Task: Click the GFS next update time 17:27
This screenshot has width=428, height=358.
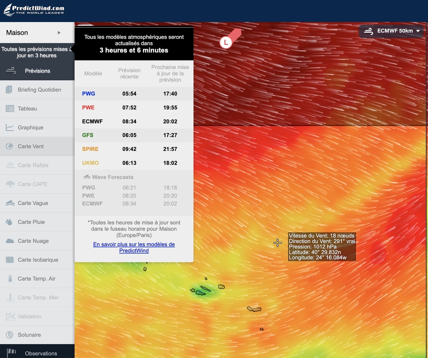Action: coord(170,135)
